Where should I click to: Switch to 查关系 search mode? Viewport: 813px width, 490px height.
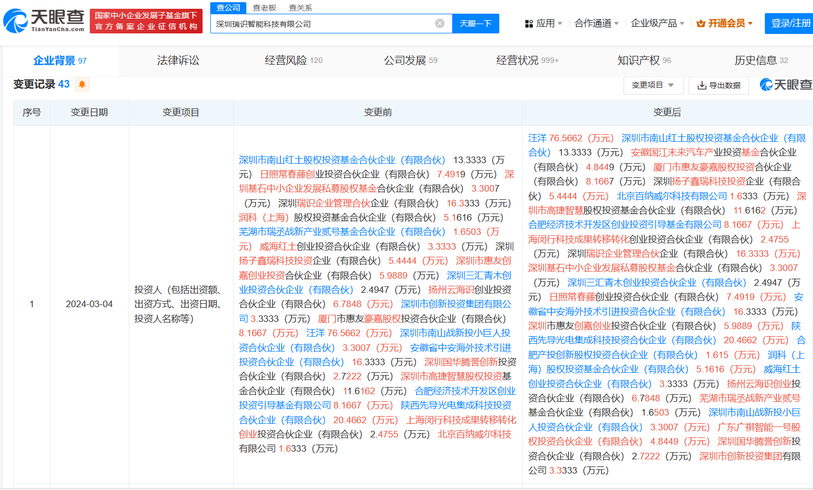coord(301,8)
